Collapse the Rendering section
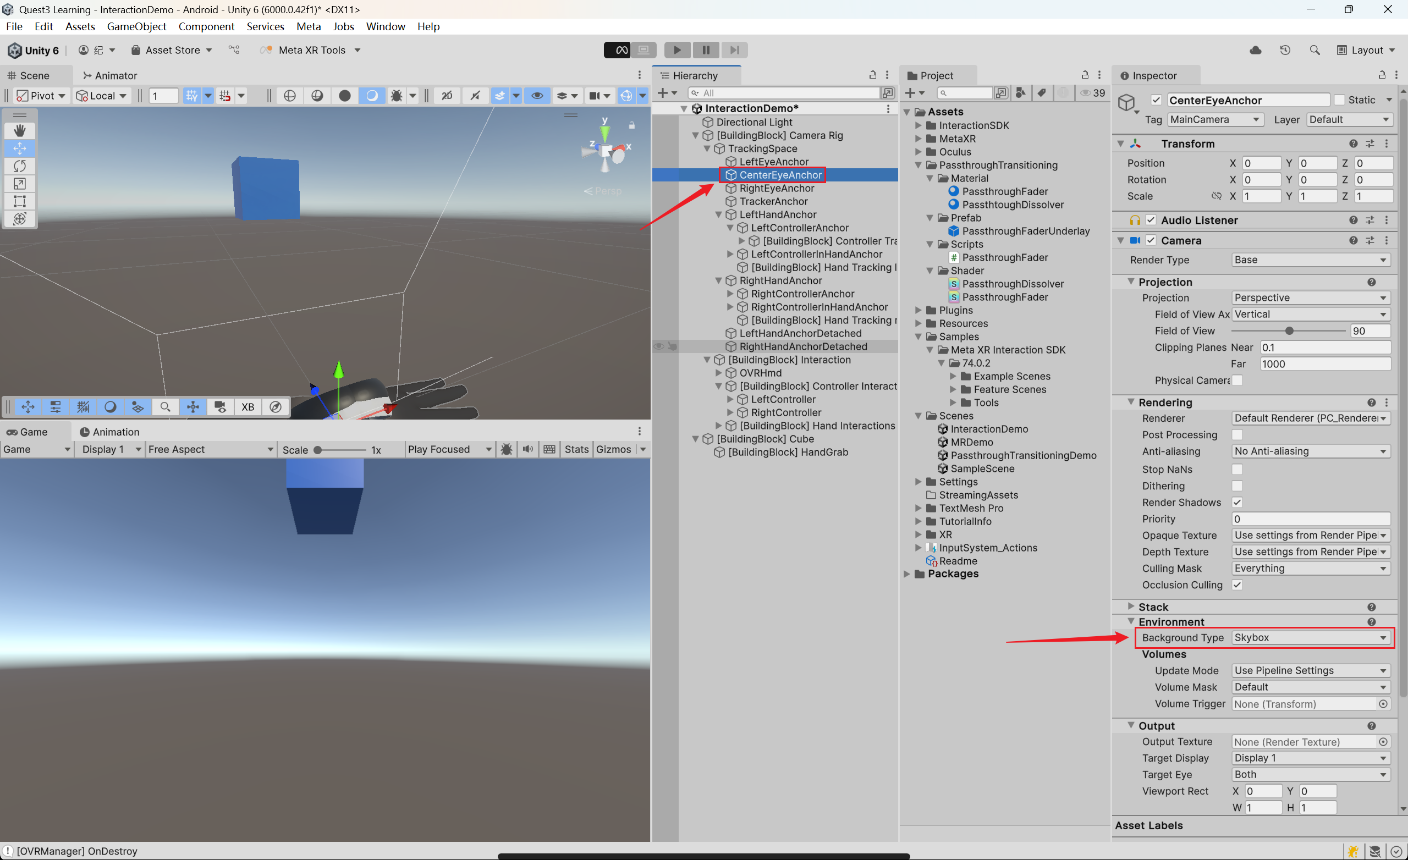This screenshot has width=1408, height=860. tap(1131, 403)
